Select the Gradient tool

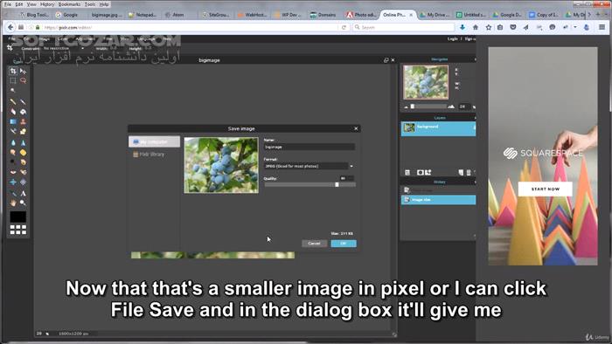point(13,121)
